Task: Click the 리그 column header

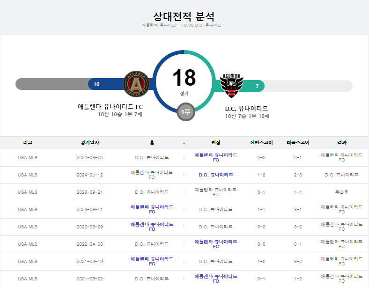Action: 28,142
